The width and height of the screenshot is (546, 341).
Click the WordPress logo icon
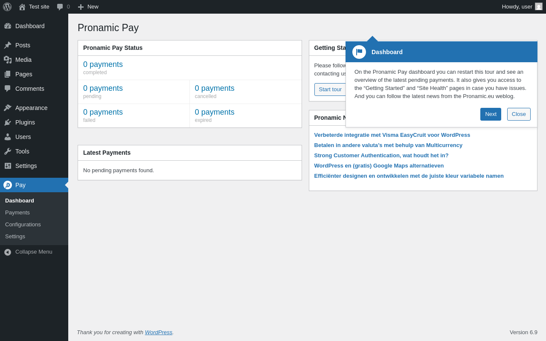pyautogui.click(x=7, y=7)
